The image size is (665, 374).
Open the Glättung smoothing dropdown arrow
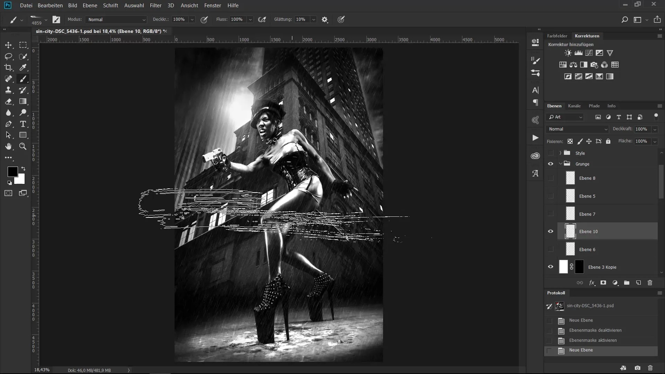click(x=313, y=20)
